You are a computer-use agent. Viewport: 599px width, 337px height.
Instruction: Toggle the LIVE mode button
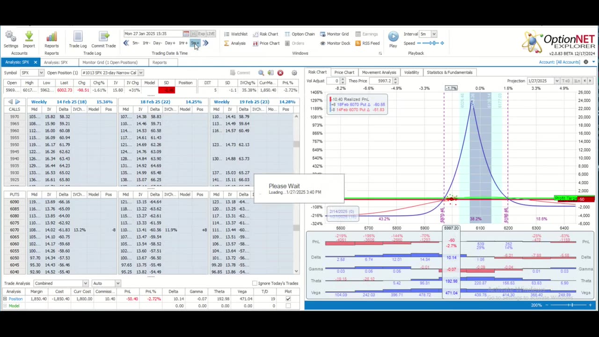coord(211,34)
